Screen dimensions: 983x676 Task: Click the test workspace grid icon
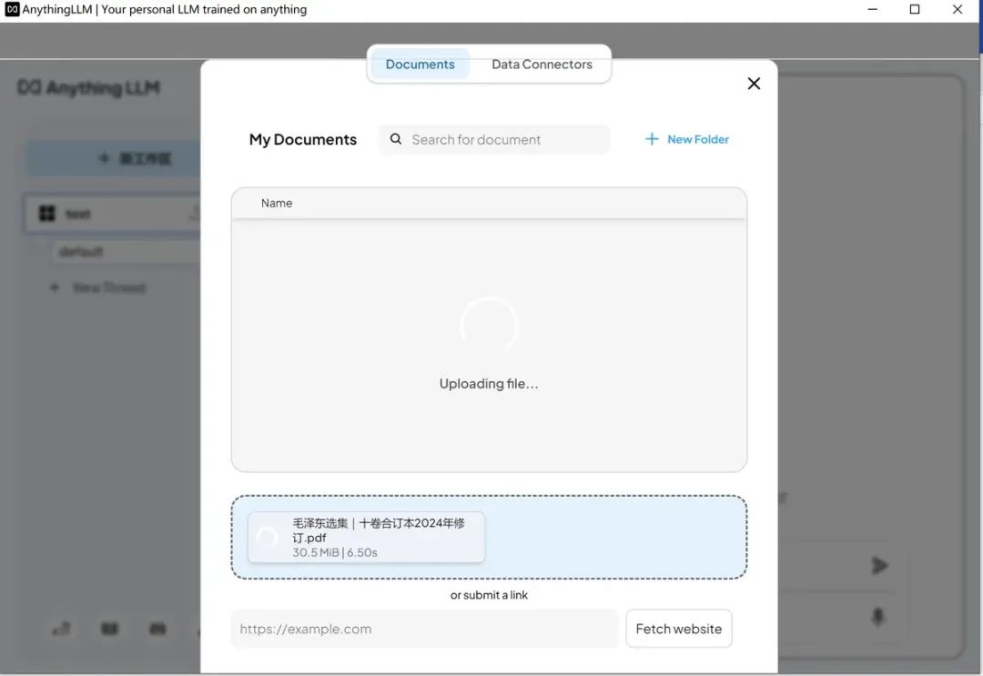[x=47, y=214]
